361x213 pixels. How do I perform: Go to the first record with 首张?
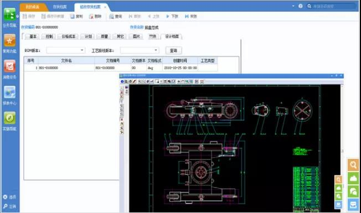pyautogui.click(x=135, y=17)
